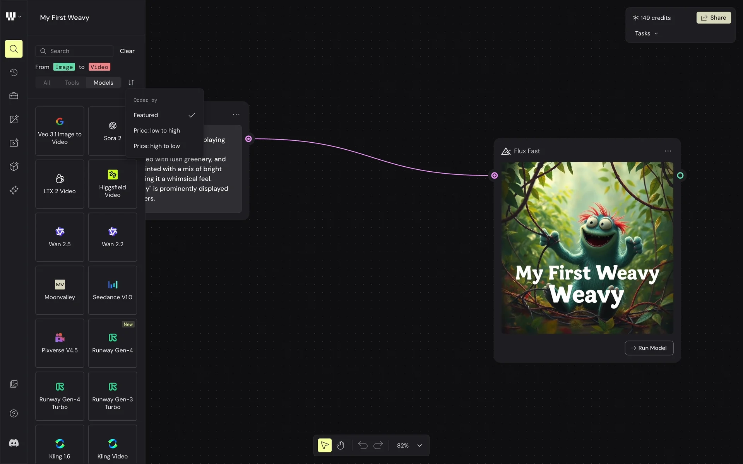Click the Run Model button
This screenshot has height=464, width=743.
pyautogui.click(x=649, y=348)
